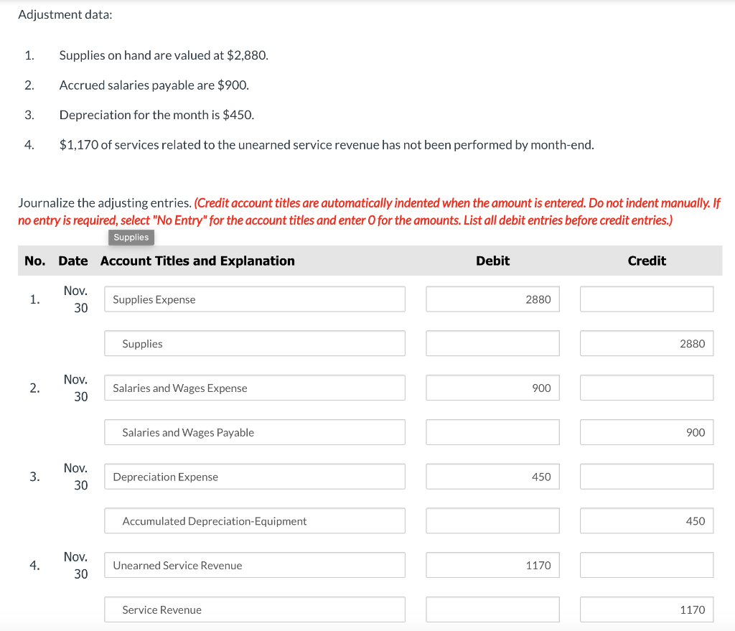Click the Supplies tooltip label
The image size is (735, 631).
coord(131,237)
